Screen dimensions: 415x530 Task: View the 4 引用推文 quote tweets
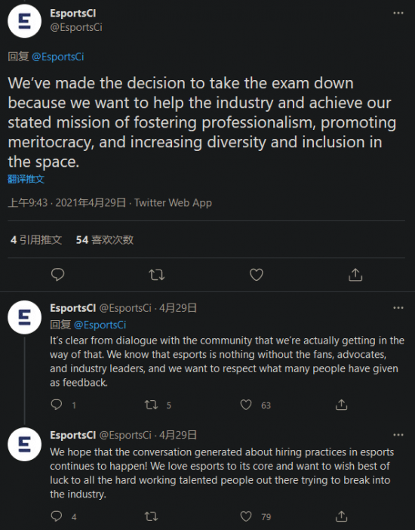coord(36,240)
